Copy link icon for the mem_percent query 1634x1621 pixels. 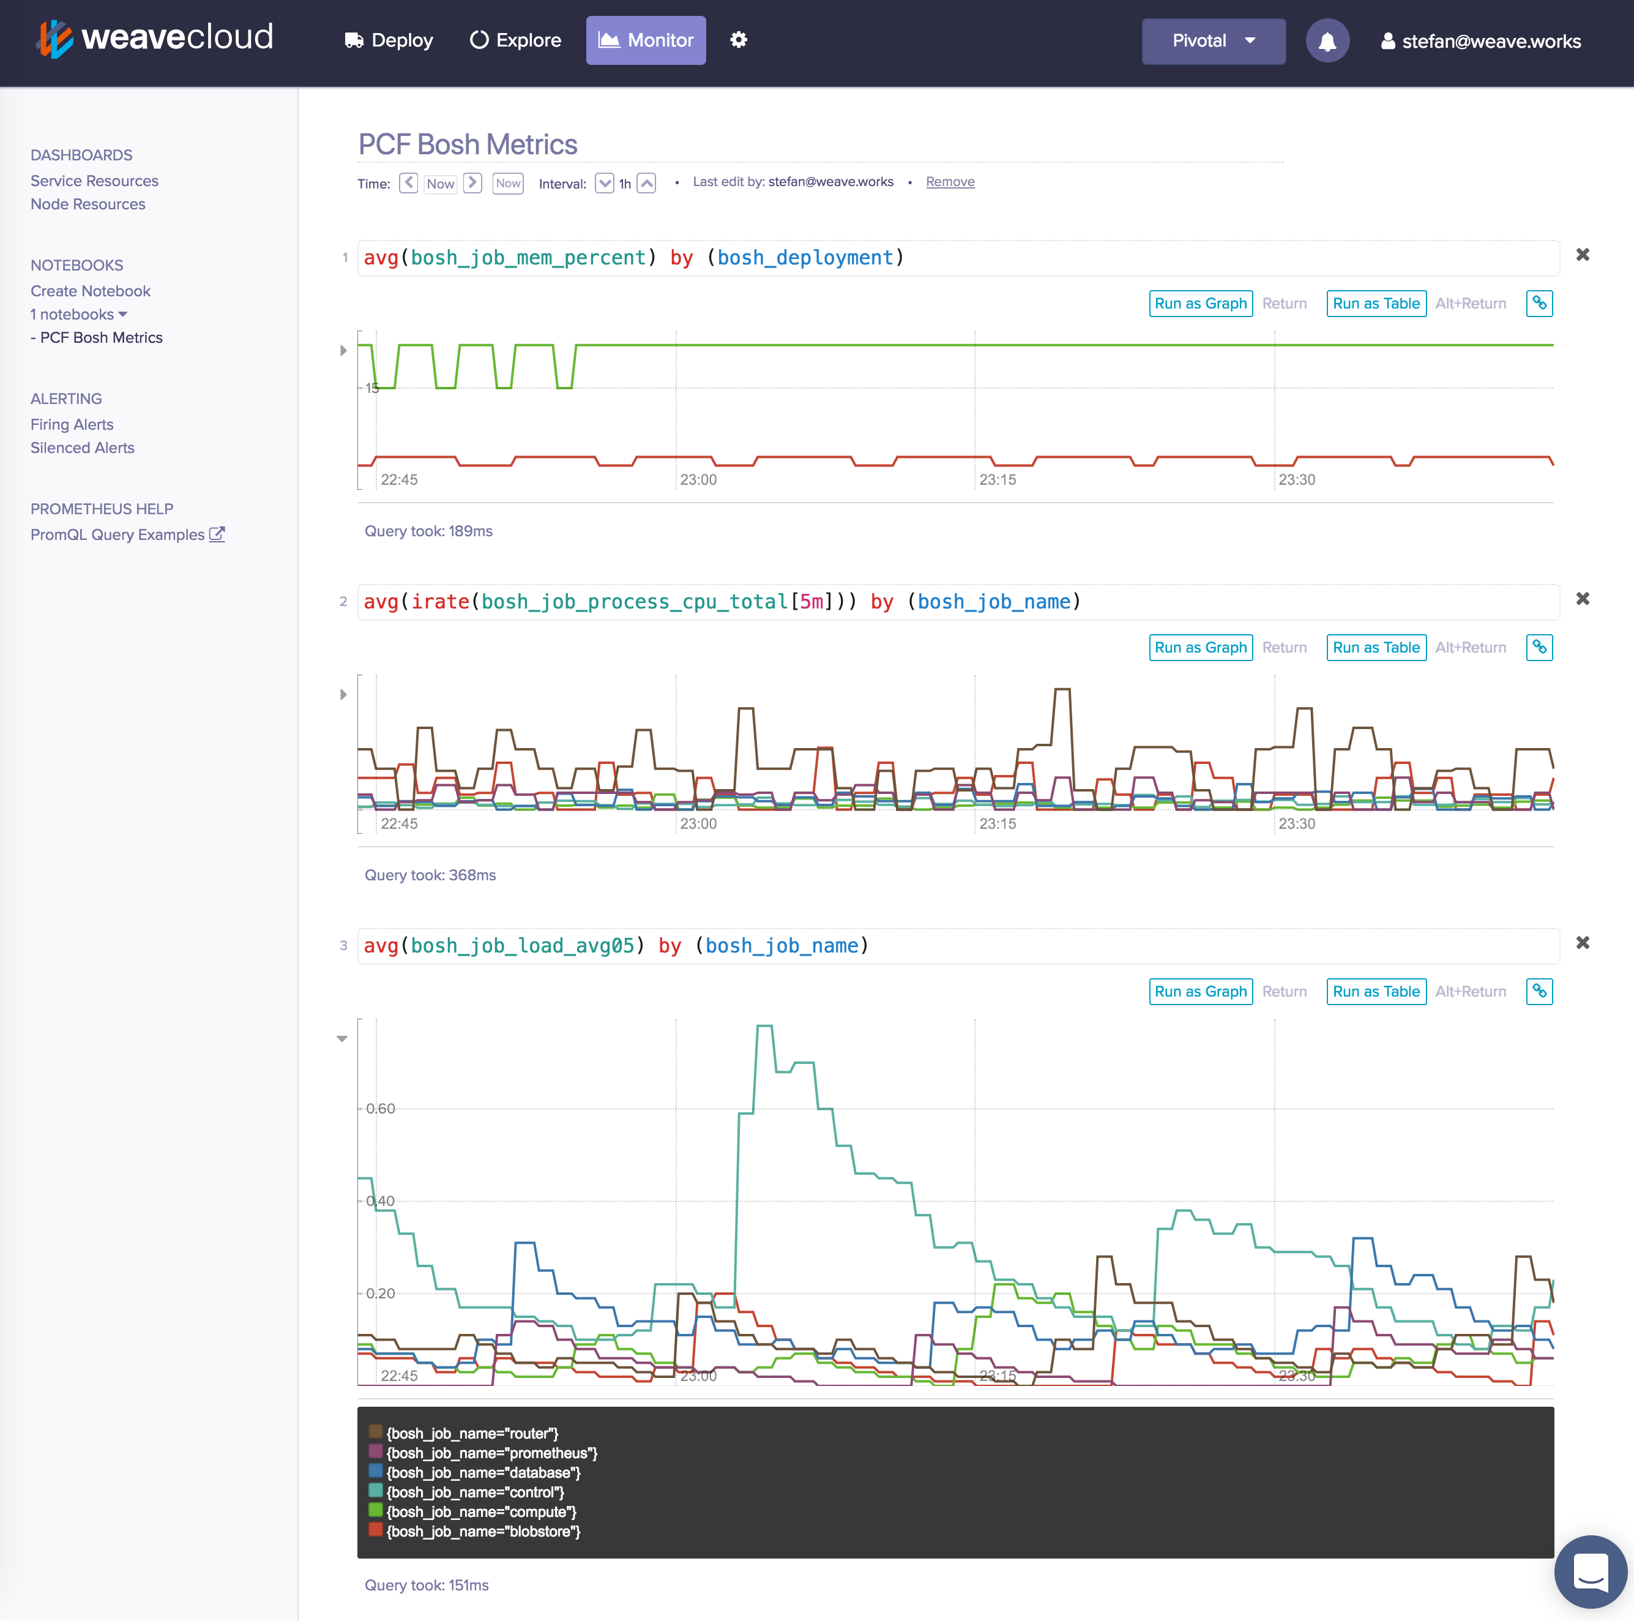point(1539,303)
